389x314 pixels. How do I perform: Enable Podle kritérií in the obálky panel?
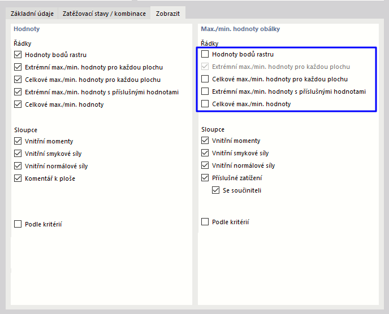pyautogui.click(x=205, y=222)
